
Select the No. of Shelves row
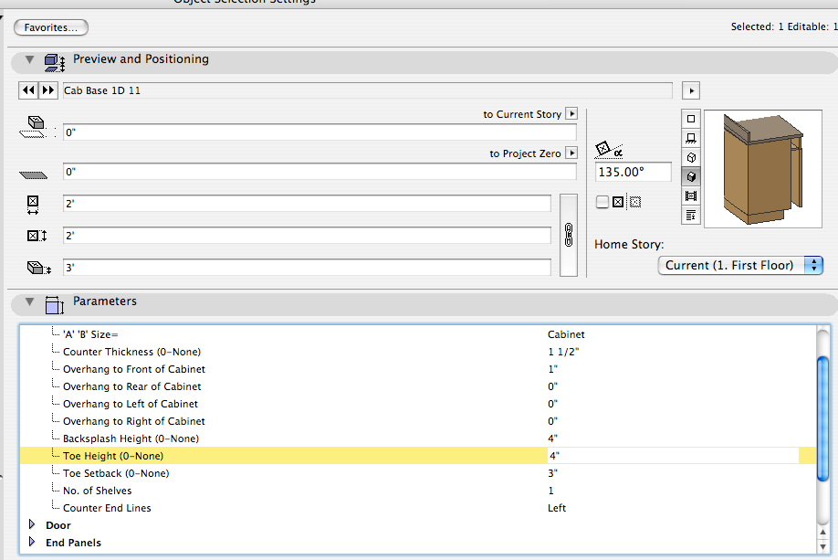[x=418, y=491]
